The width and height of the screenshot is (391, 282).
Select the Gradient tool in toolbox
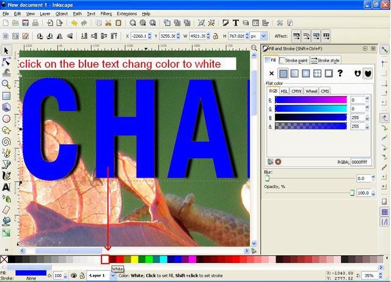pos(6,233)
